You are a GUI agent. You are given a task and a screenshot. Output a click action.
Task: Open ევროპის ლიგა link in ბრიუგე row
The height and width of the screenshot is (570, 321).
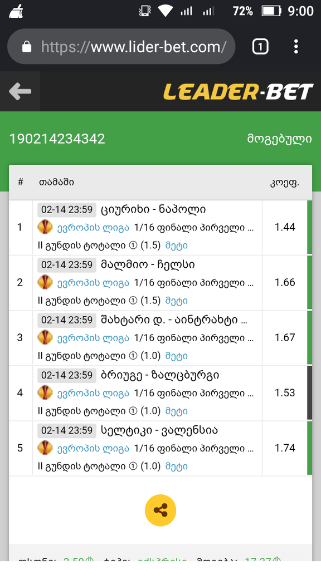(93, 394)
